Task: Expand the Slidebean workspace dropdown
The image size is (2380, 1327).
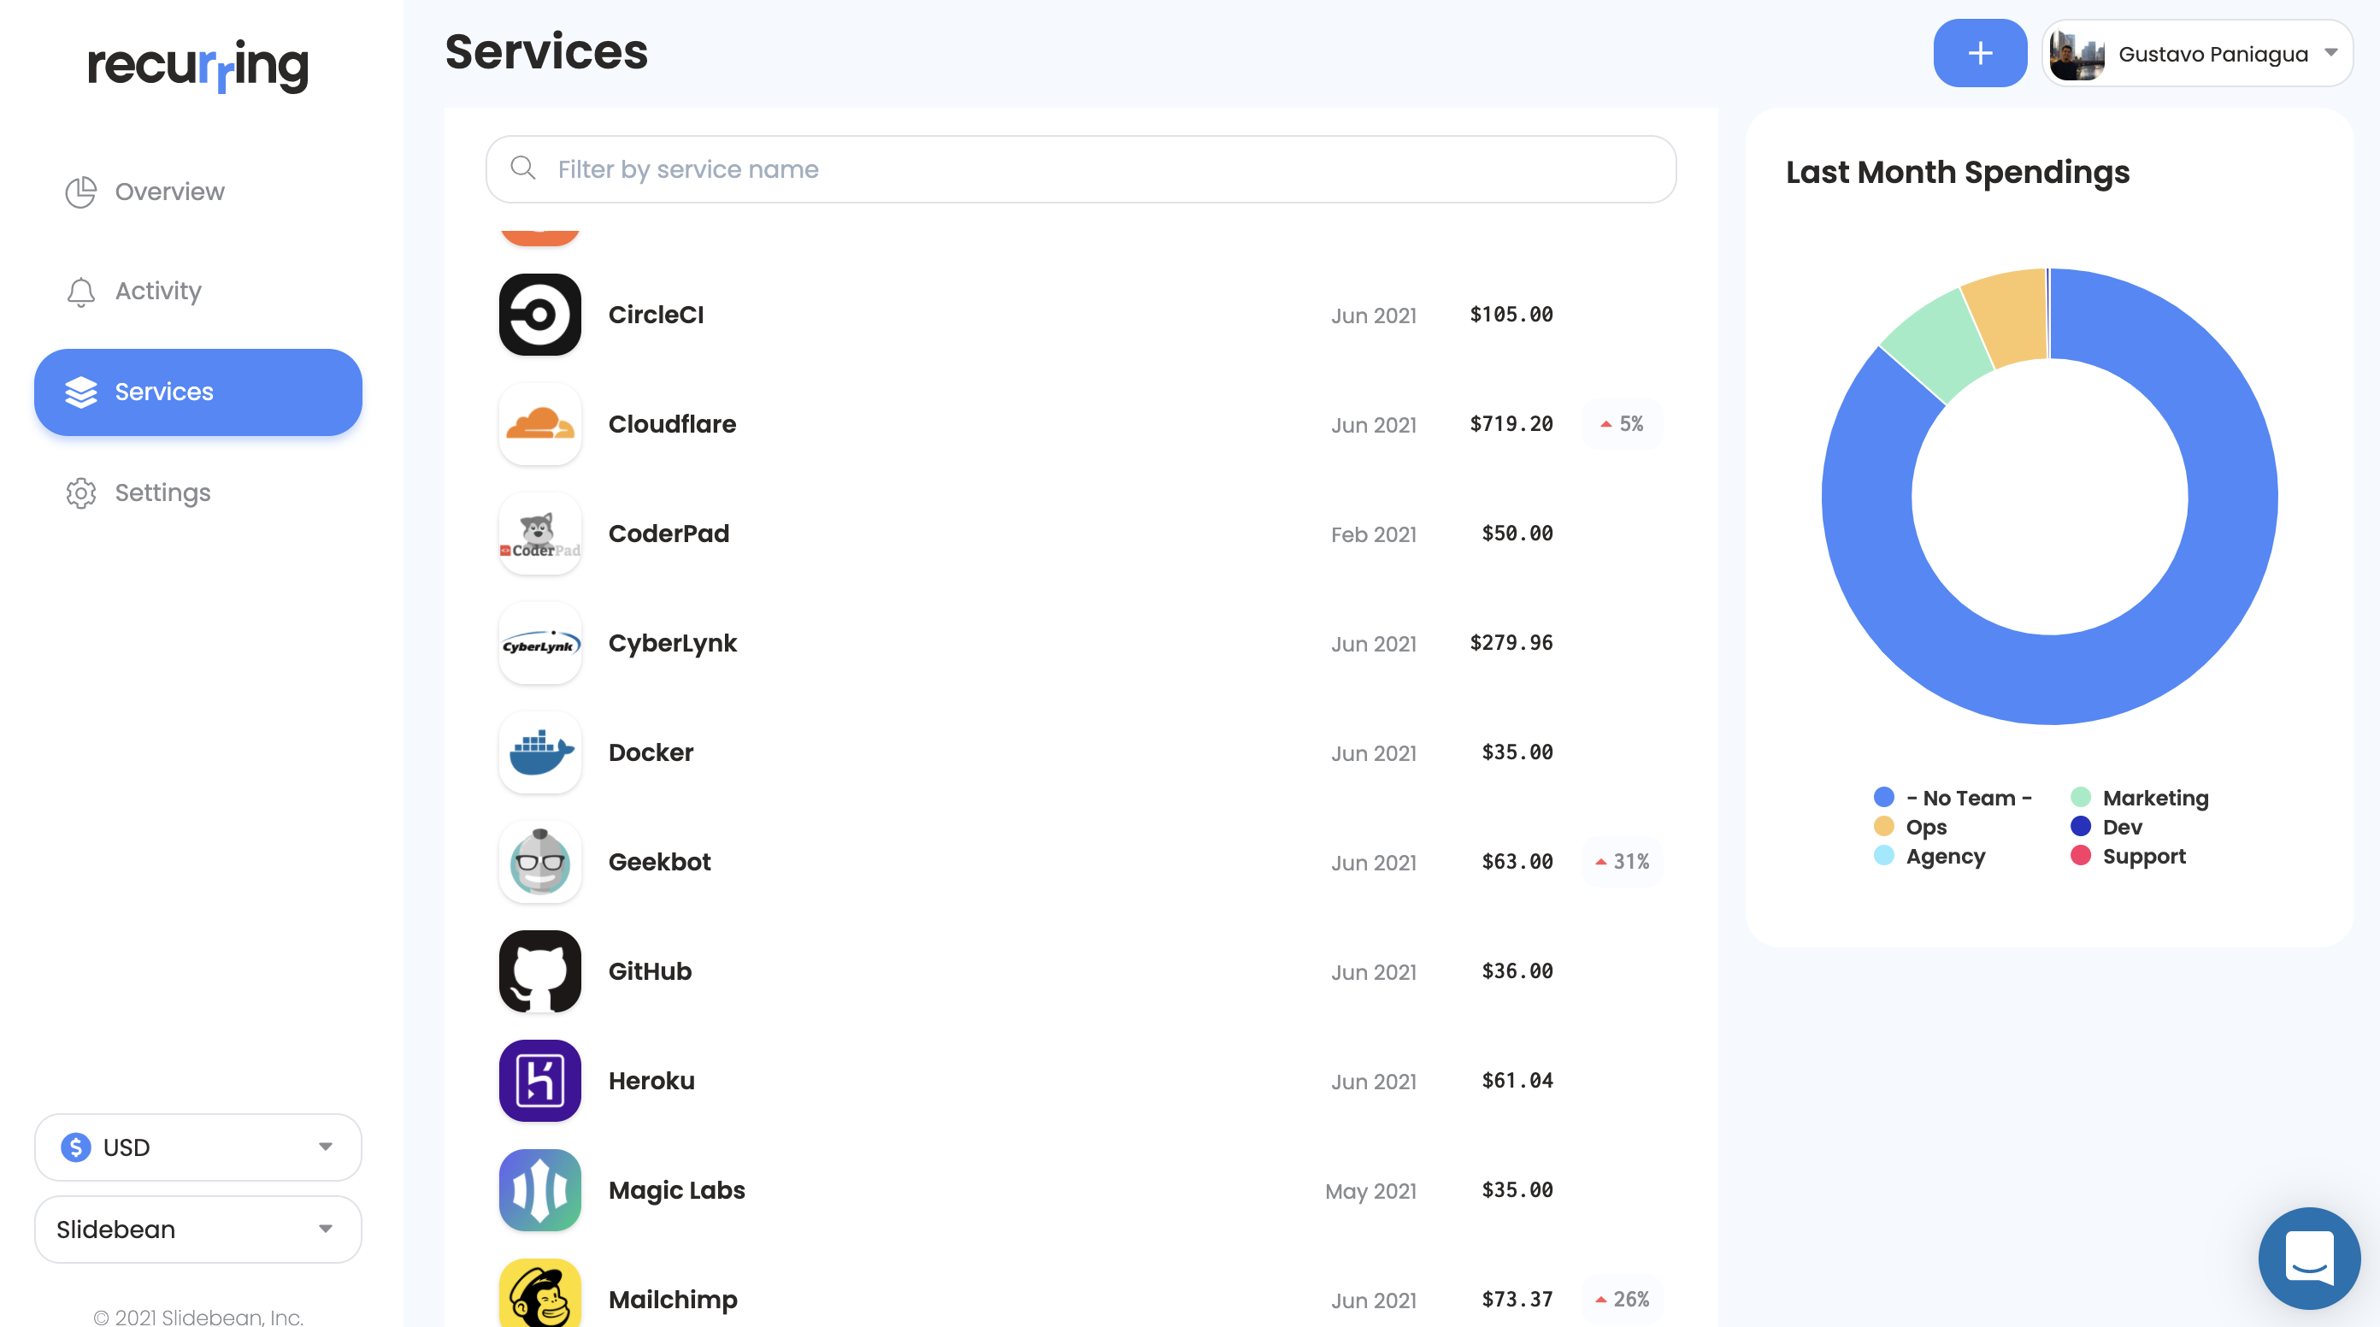Action: [x=197, y=1229]
